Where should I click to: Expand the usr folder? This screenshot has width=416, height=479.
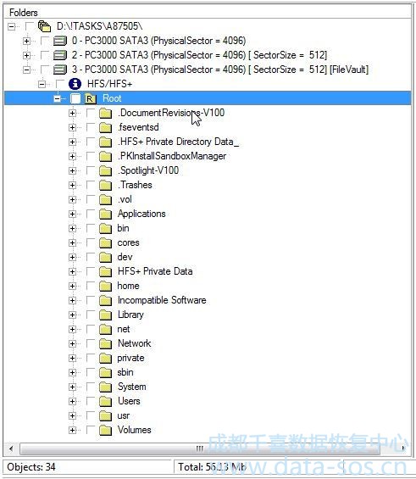tap(72, 415)
